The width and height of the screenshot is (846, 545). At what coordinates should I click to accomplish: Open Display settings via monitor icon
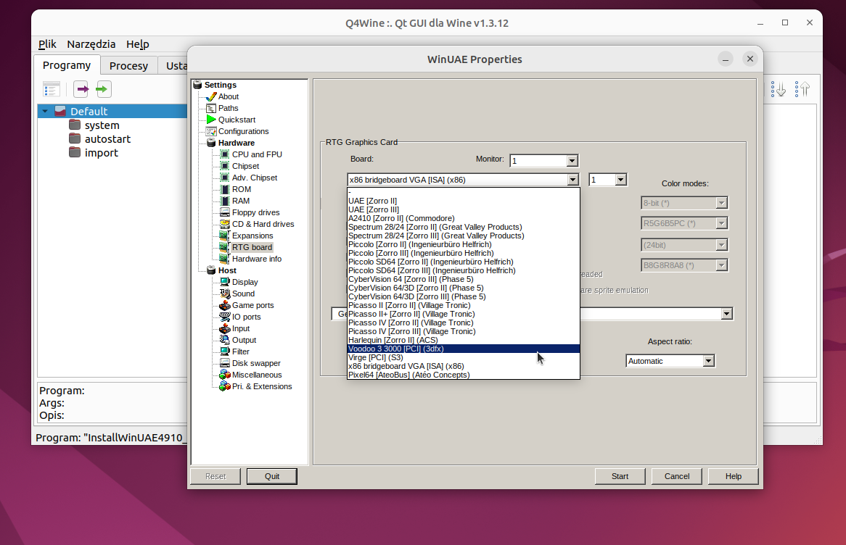(x=225, y=282)
